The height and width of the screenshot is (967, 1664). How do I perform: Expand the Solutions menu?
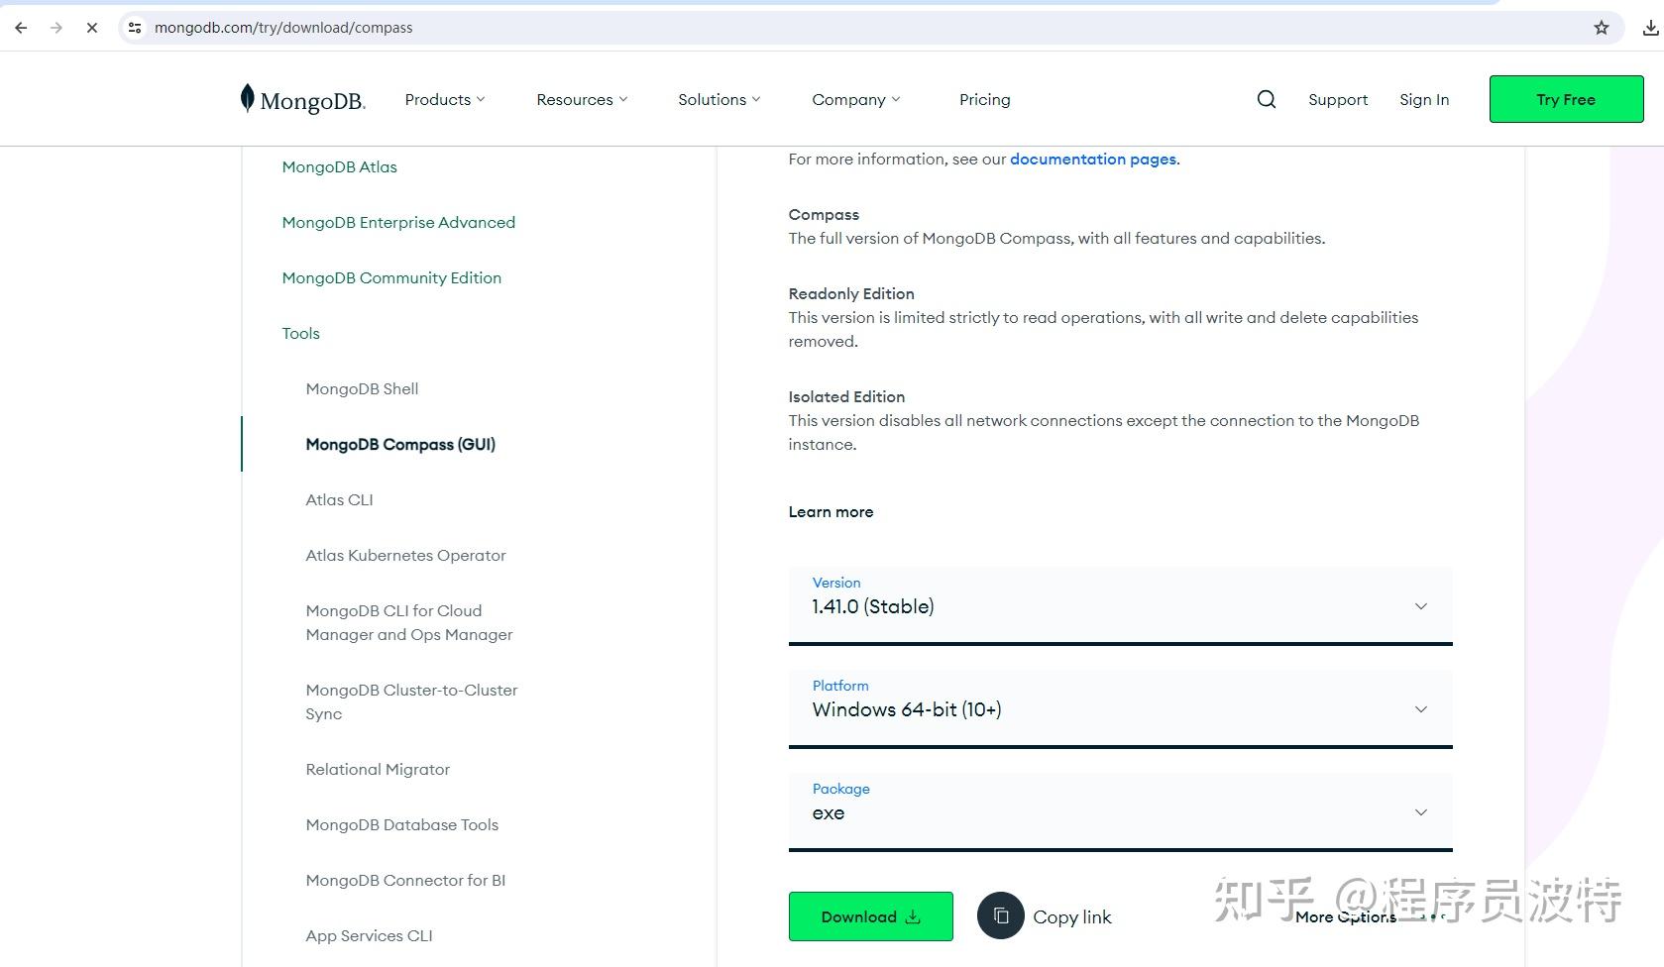(719, 99)
